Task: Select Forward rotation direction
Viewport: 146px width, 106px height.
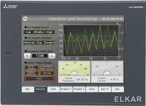Action: pos(50,43)
